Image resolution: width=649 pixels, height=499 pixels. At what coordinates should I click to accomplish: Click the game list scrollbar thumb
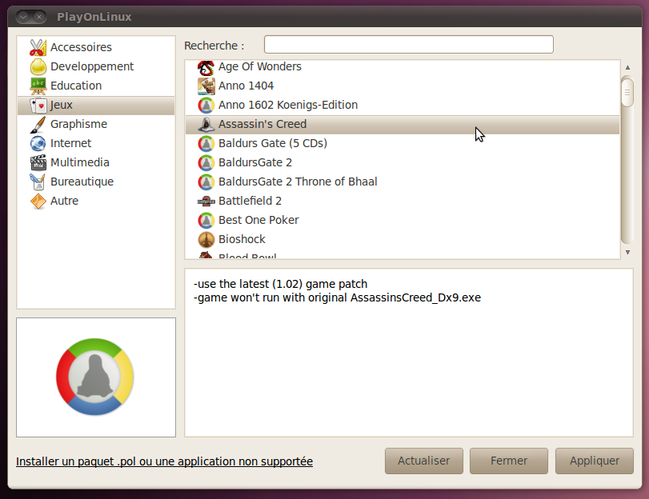pos(627,92)
